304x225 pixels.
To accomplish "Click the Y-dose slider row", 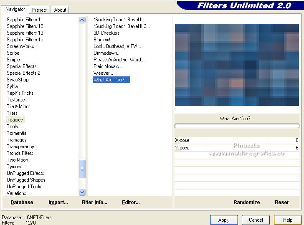I will click(237, 148).
